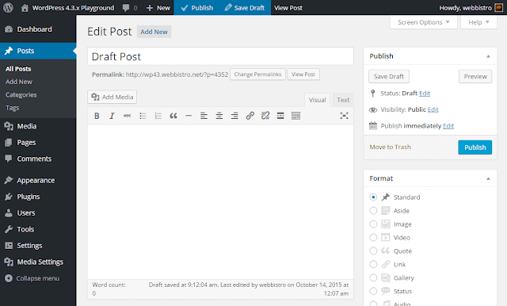This screenshot has width=507, height=306.
Task: Select the Video post format
Action: [373, 237]
